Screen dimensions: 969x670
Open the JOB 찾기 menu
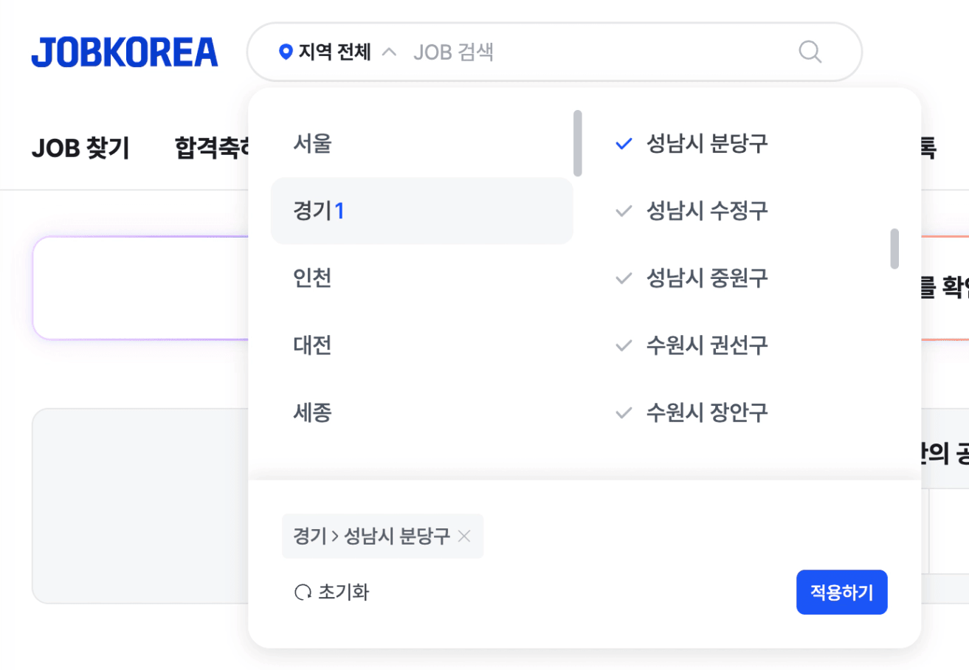(80, 148)
